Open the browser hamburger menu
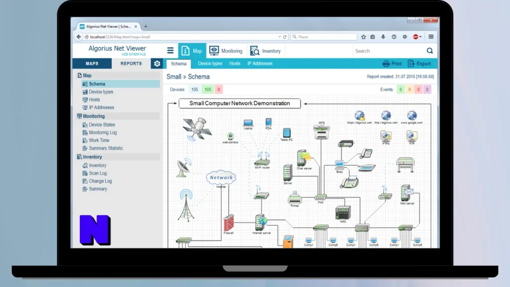 coord(431,37)
